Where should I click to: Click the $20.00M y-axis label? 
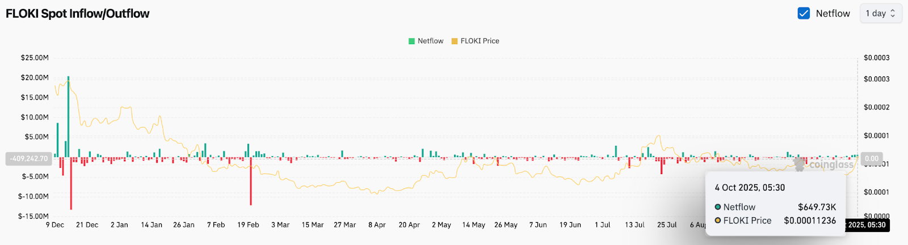tap(35, 78)
